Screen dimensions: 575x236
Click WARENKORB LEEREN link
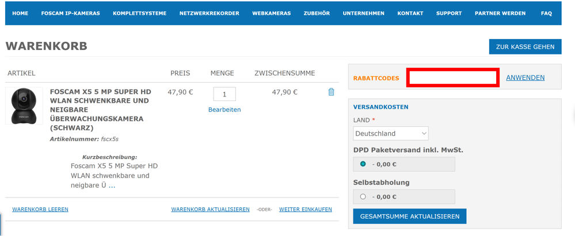point(40,209)
